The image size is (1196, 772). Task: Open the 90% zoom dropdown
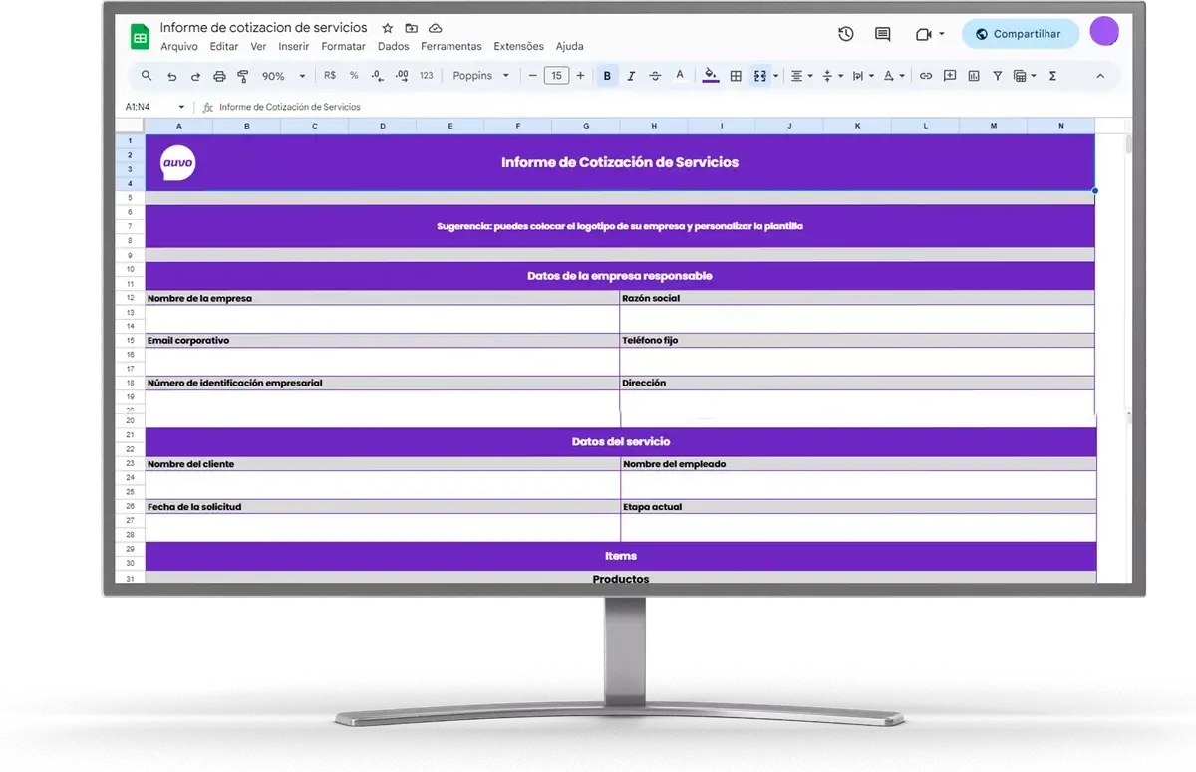click(283, 76)
